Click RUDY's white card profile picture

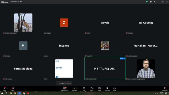click(64, 69)
